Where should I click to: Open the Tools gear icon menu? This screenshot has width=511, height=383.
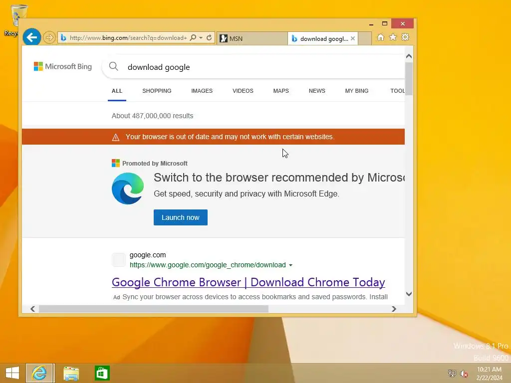[405, 37]
